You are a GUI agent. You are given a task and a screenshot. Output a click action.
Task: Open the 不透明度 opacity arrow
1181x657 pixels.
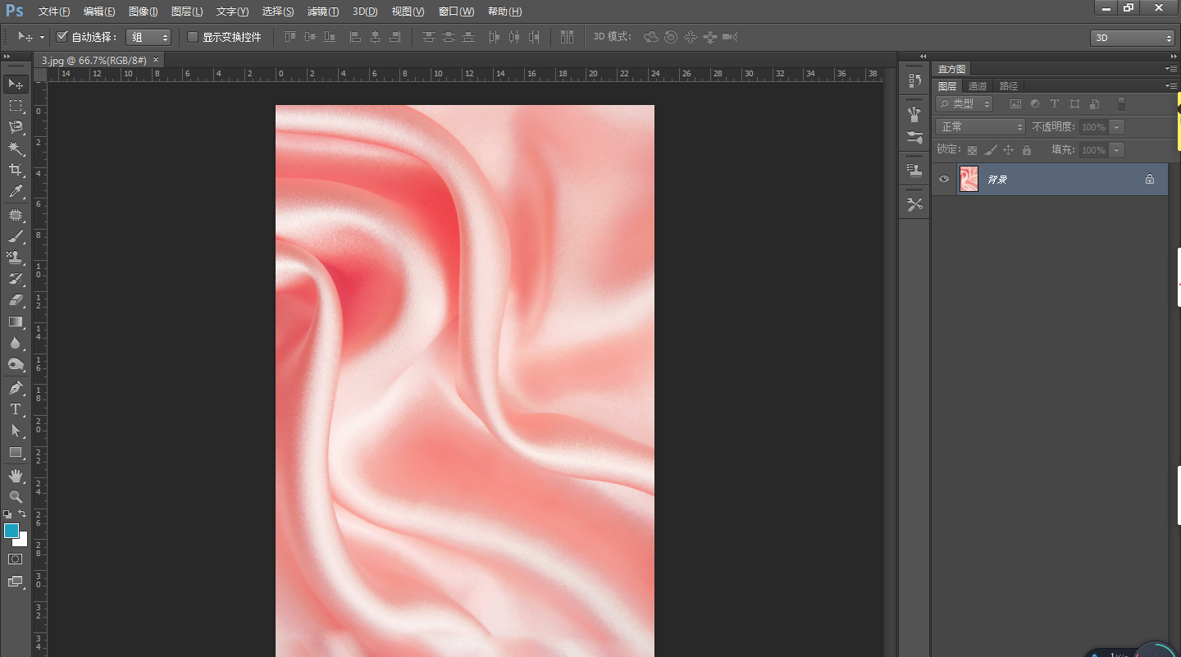click(x=1116, y=127)
